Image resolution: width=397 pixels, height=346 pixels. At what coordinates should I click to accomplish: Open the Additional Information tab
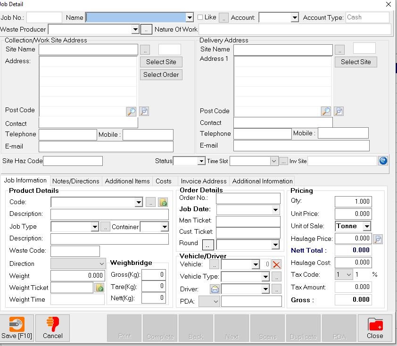pyautogui.click(x=262, y=181)
